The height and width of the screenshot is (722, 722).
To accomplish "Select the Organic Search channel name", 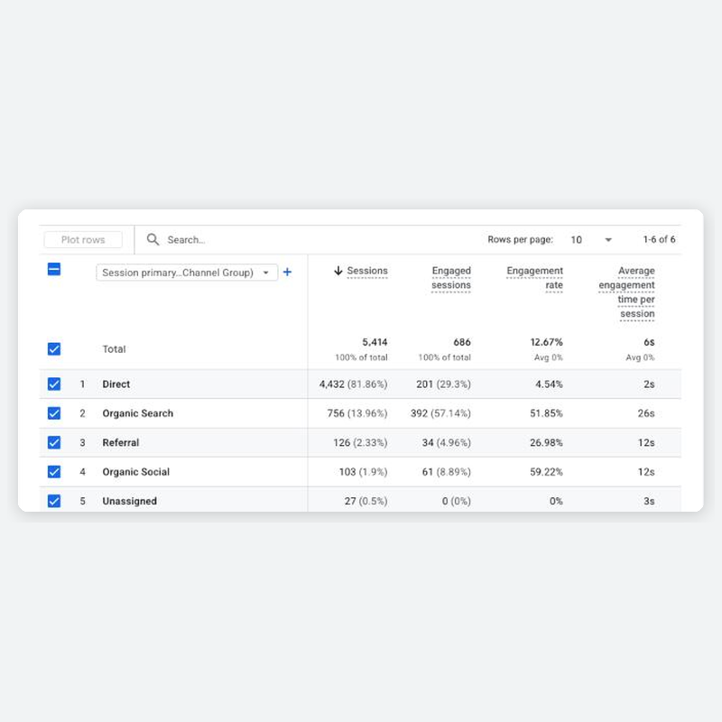I will tap(138, 413).
